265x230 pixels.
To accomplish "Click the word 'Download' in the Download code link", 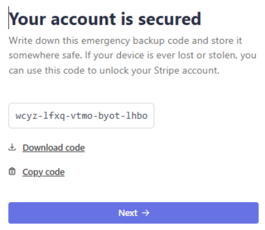I will point(43,147).
